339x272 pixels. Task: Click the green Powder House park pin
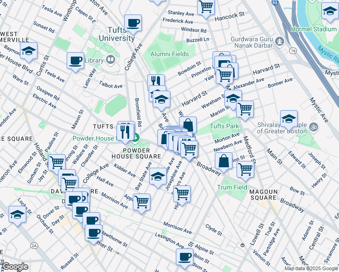tap(136, 138)
